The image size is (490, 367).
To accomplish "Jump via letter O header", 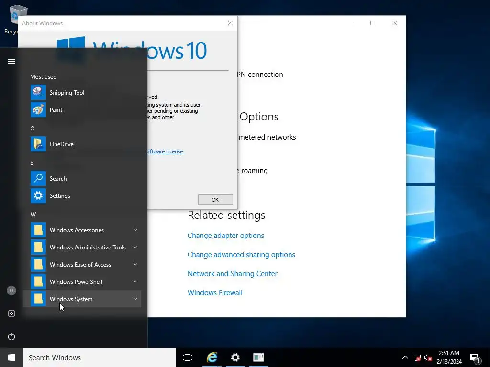I will point(33,128).
